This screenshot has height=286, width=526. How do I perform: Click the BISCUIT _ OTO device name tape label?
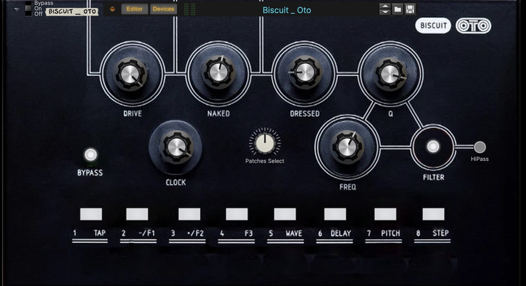pyautogui.click(x=72, y=11)
